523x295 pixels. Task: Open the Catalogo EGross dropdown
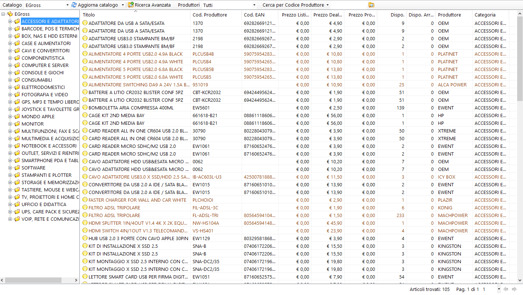pos(67,5)
